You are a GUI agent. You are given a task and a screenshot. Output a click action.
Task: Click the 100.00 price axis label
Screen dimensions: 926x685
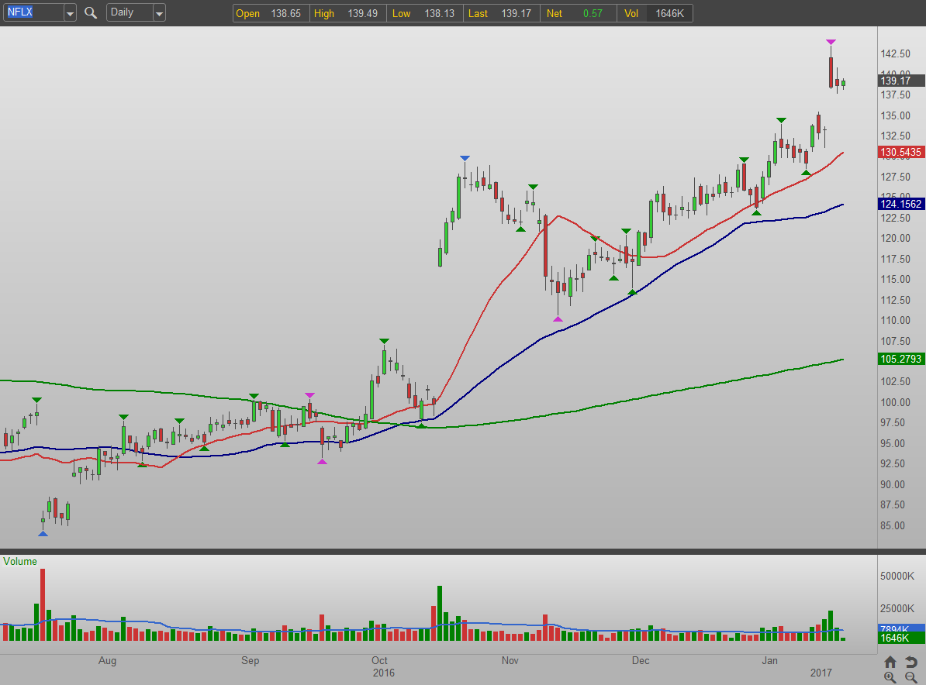895,402
